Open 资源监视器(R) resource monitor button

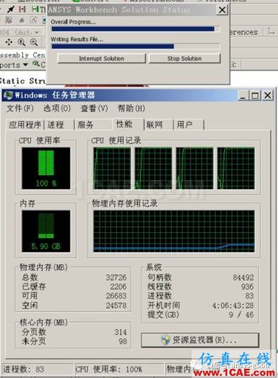point(200,340)
